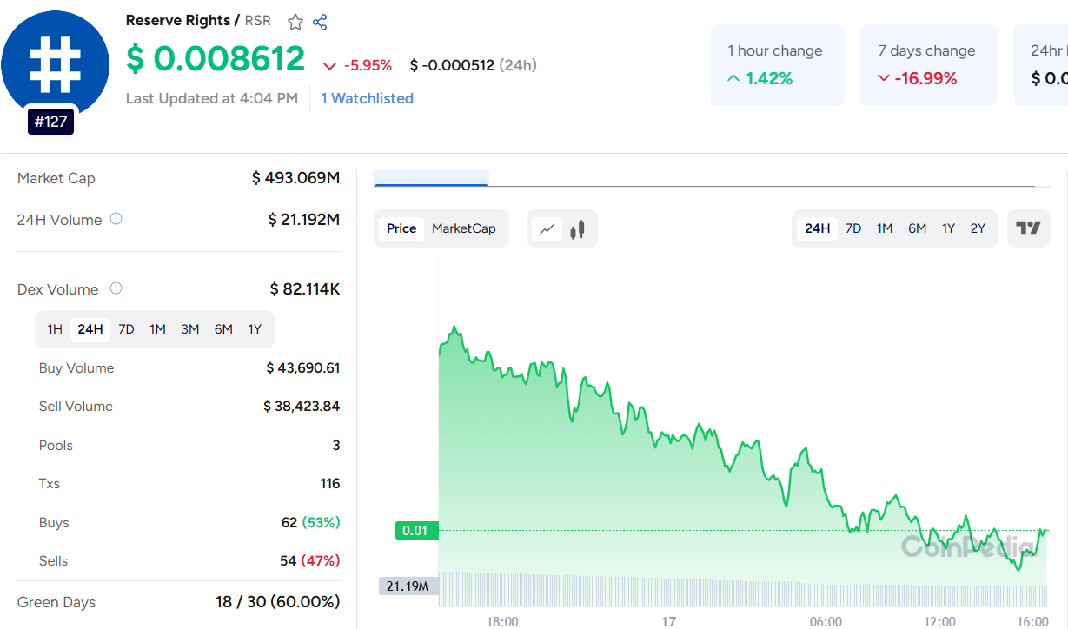Select 1Y chart time range

[948, 228]
